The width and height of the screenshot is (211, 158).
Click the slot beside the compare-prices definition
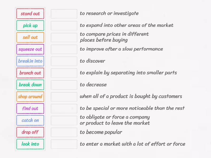[x=64, y=37]
